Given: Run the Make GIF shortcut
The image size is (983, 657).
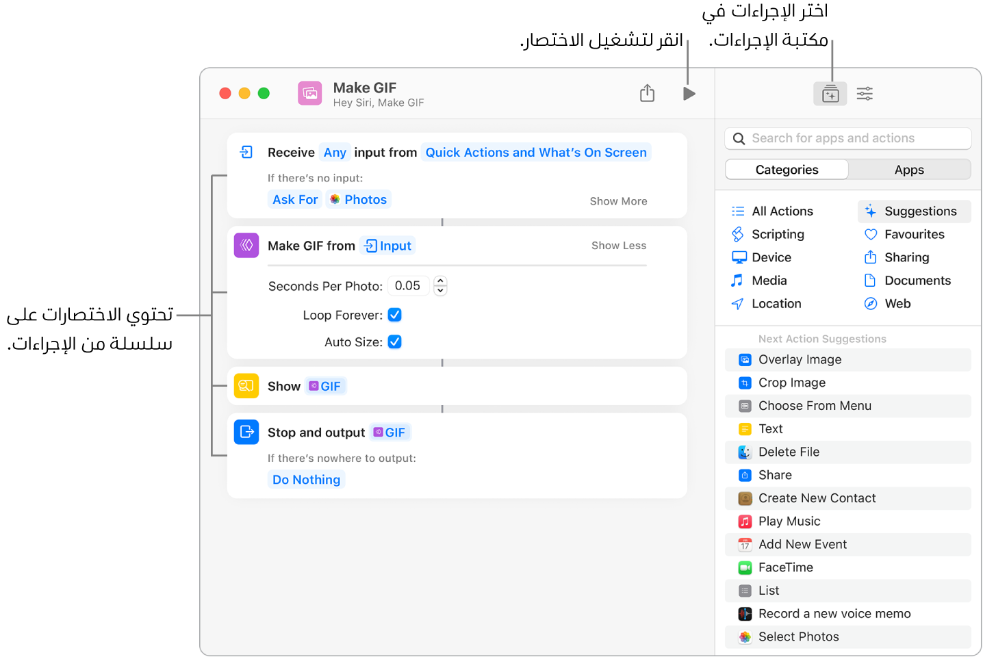Looking at the screenshot, I should pos(689,93).
